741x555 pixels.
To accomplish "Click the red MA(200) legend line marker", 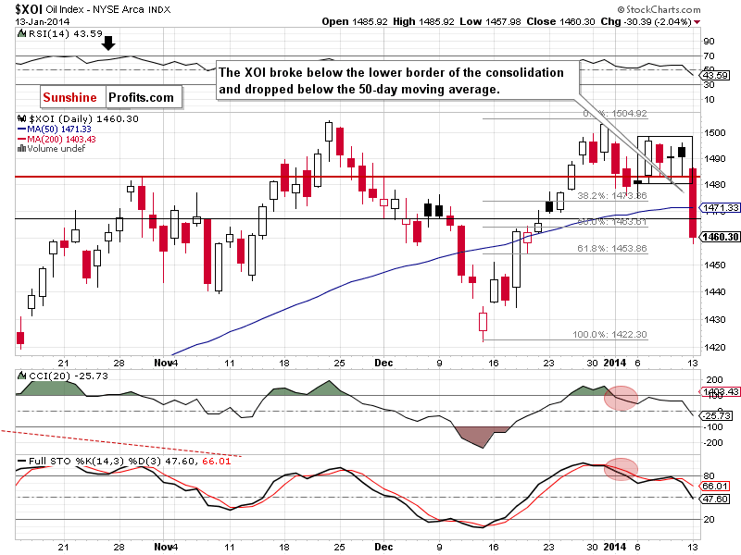I will [x=21, y=140].
